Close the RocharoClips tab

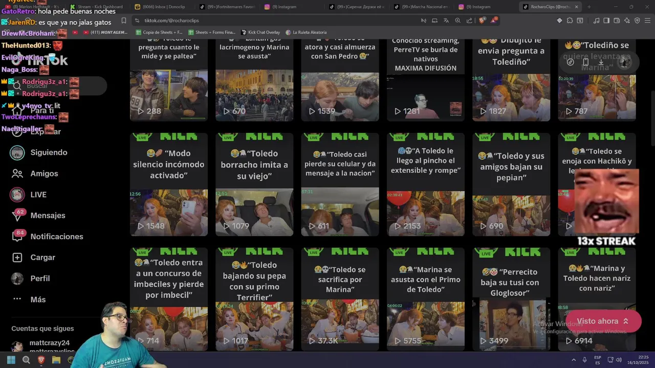(x=577, y=7)
